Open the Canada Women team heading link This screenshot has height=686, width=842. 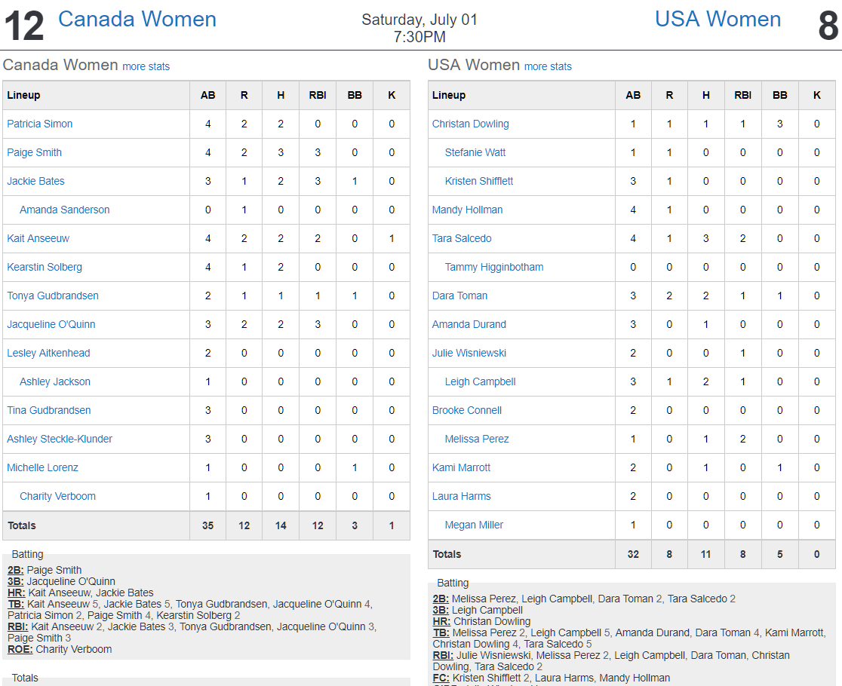[137, 20]
